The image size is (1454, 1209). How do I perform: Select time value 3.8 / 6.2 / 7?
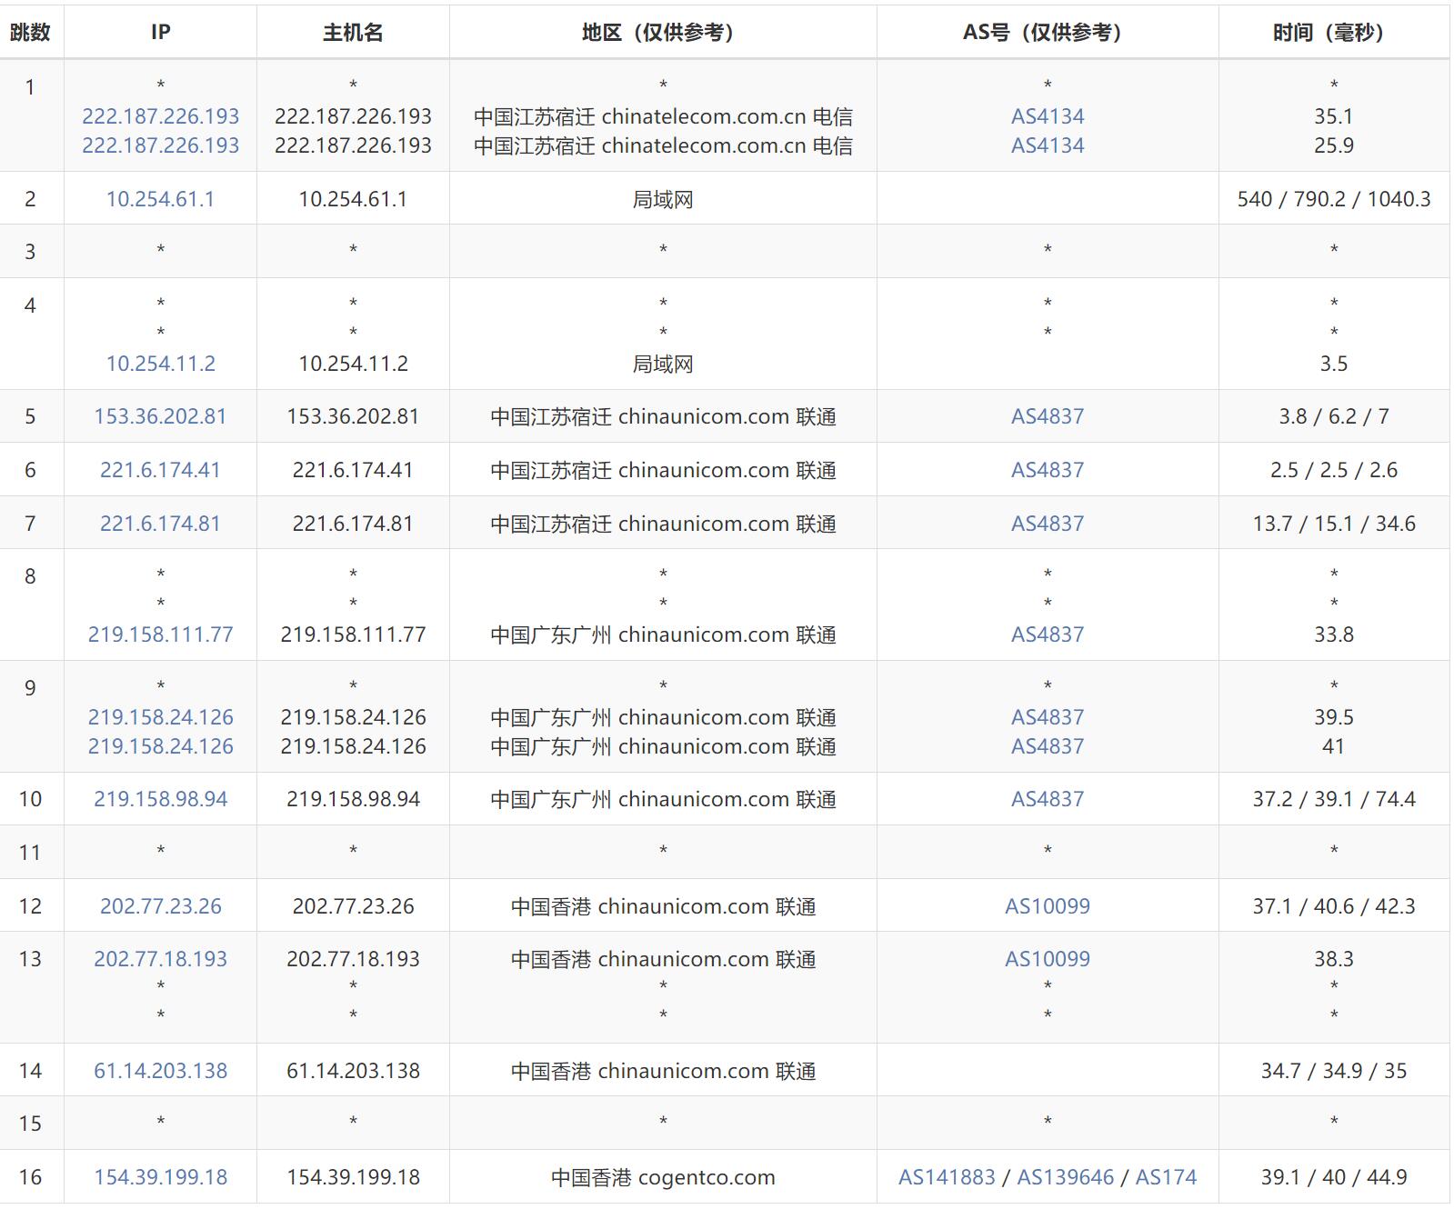pos(1334,416)
